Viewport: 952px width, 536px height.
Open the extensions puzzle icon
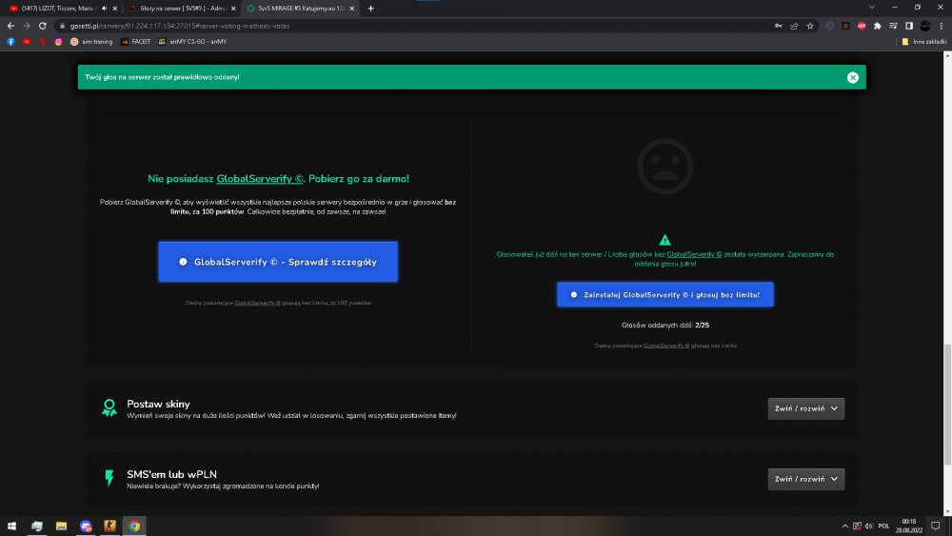click(x=878, y=26)
